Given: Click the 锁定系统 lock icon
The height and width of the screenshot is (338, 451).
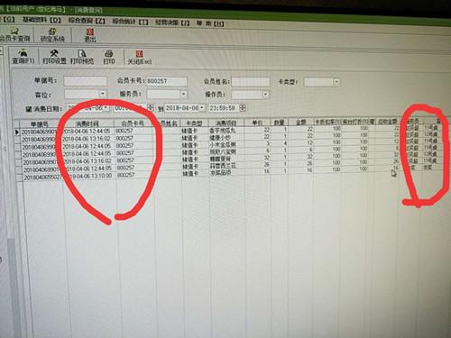Looking at the screenshot, I should pos(52,35).
